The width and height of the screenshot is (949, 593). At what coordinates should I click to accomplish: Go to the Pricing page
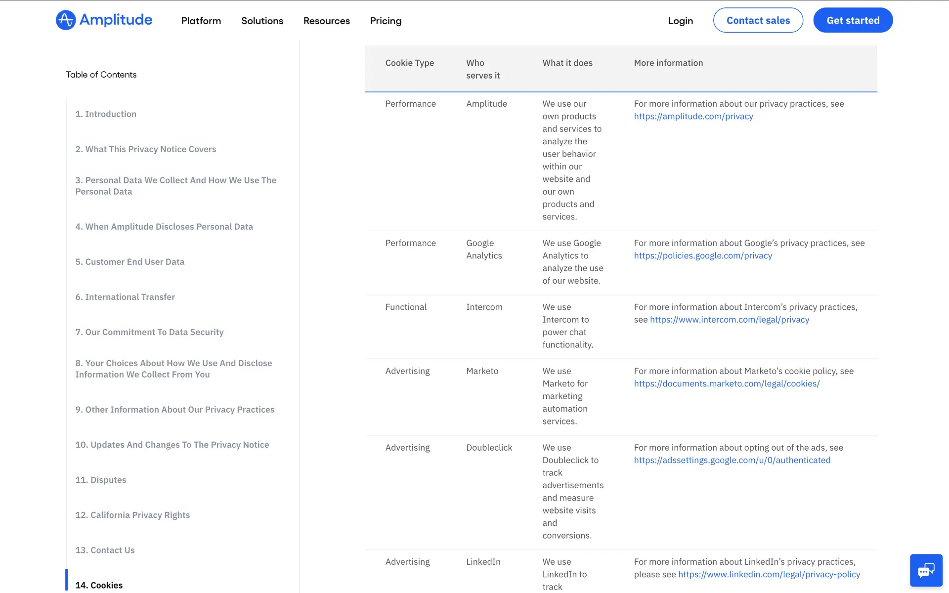click(386, 21)
